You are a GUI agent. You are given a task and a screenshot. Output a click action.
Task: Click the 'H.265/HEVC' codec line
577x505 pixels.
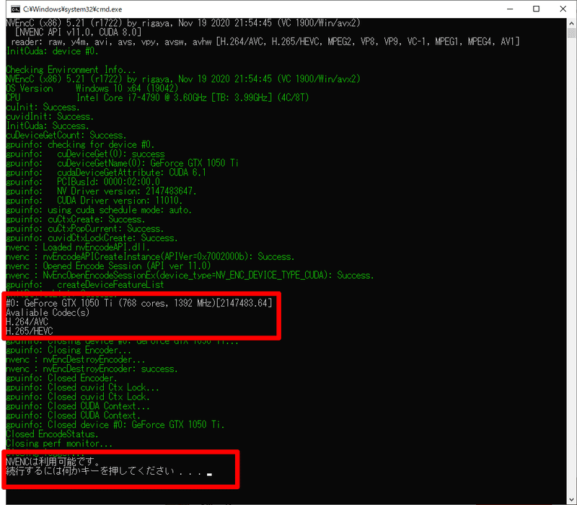pos(30,331)
